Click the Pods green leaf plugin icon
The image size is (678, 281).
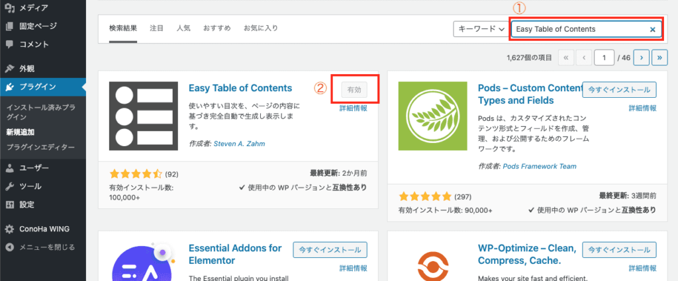click(432, 116)
